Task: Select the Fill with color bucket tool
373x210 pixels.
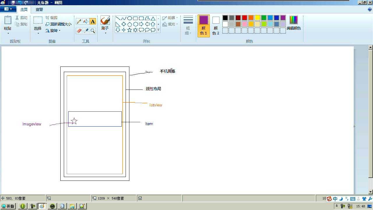Action: point(86,21)
